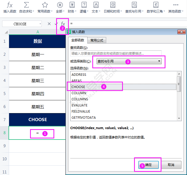Image resolution: width=187 pixels, height=175 pixels.
Task: Select column A header
Action: (38, 32)
